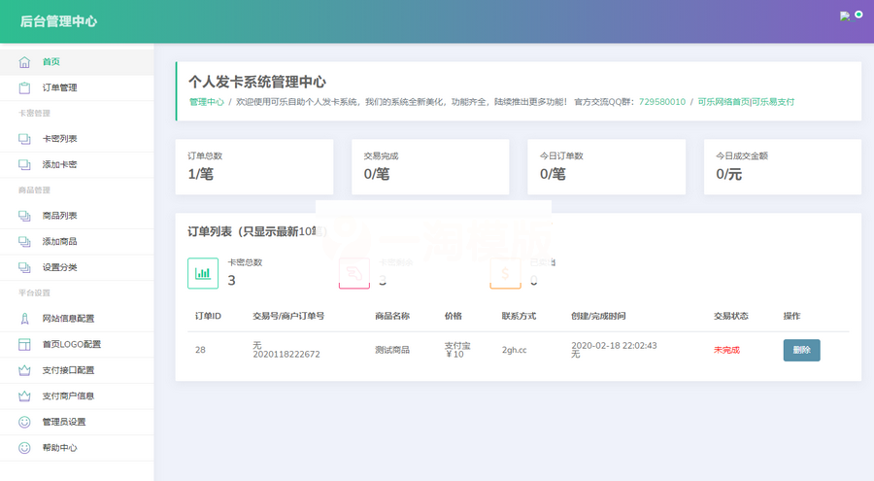Open the 添加卡密 menu item
Viewport: 874px width, 481px height.
pyautogui.click(x=59, y=165)
